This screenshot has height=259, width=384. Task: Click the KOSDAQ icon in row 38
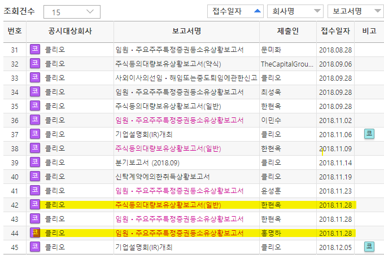[x=35, y=148]
